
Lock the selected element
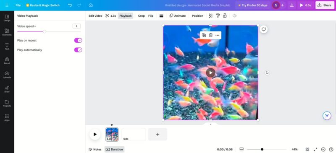tap(225, 16)
